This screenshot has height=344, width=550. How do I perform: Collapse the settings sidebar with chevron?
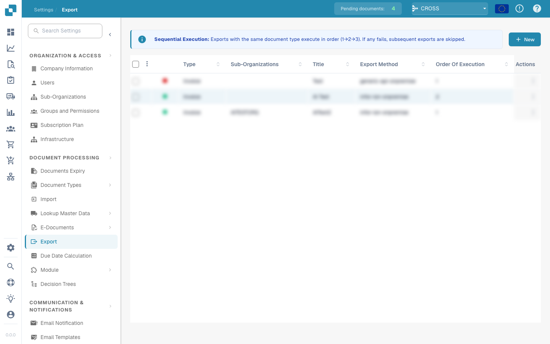click(x=110, y=35)
